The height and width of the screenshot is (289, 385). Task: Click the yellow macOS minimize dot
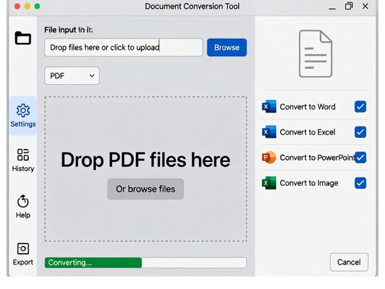click(x=27, y=6)
